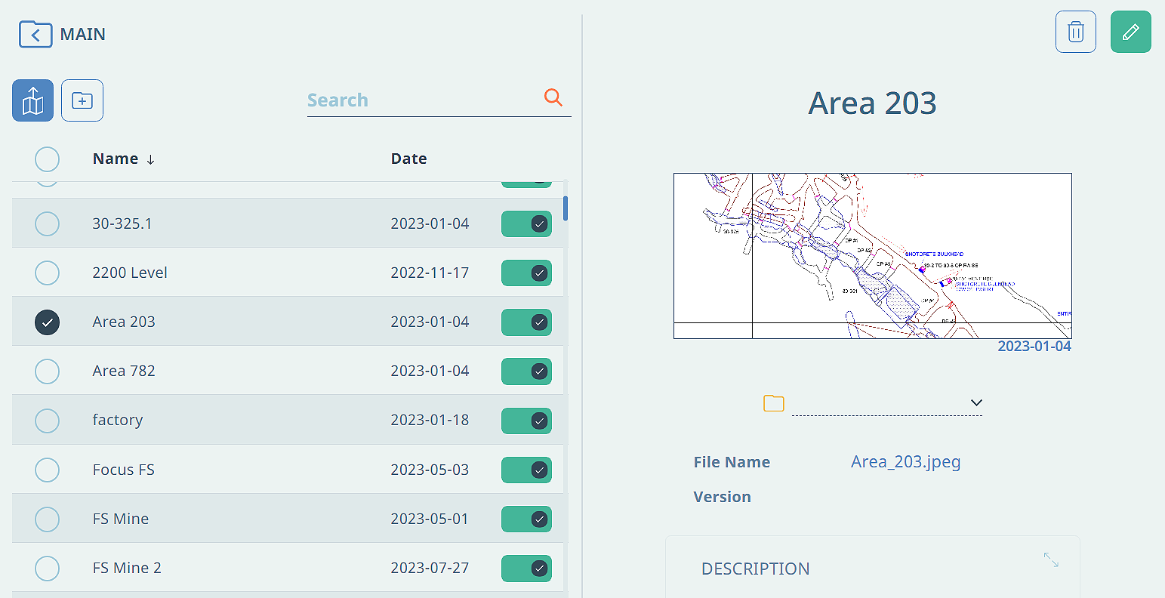Click the add new folder icon
Image resolution: width=1165 pixels, height=598 pixels.
click(82, 100)
